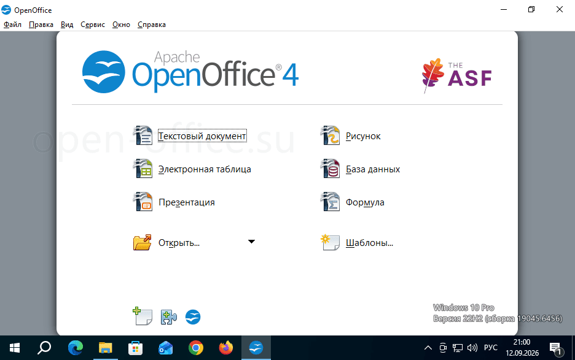Expand the Открыть recent documents dropdown arrow
The height and width of the screenshot is (360, 575).
point(252,242)
